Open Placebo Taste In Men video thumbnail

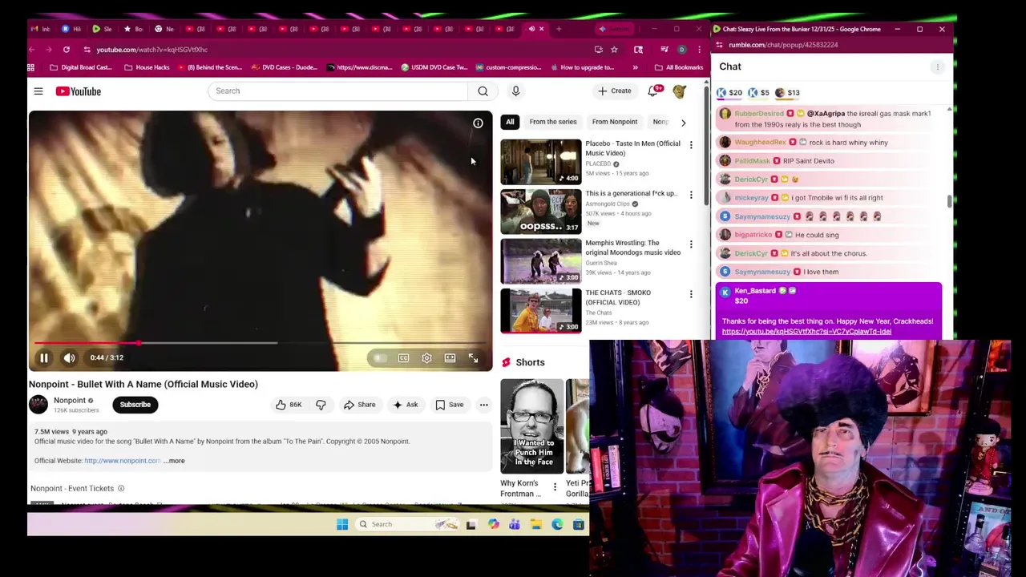click(541, 162)
